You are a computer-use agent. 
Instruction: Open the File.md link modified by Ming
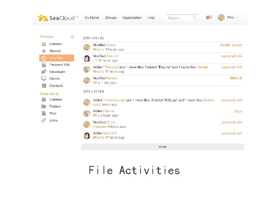tap(112, 78)
